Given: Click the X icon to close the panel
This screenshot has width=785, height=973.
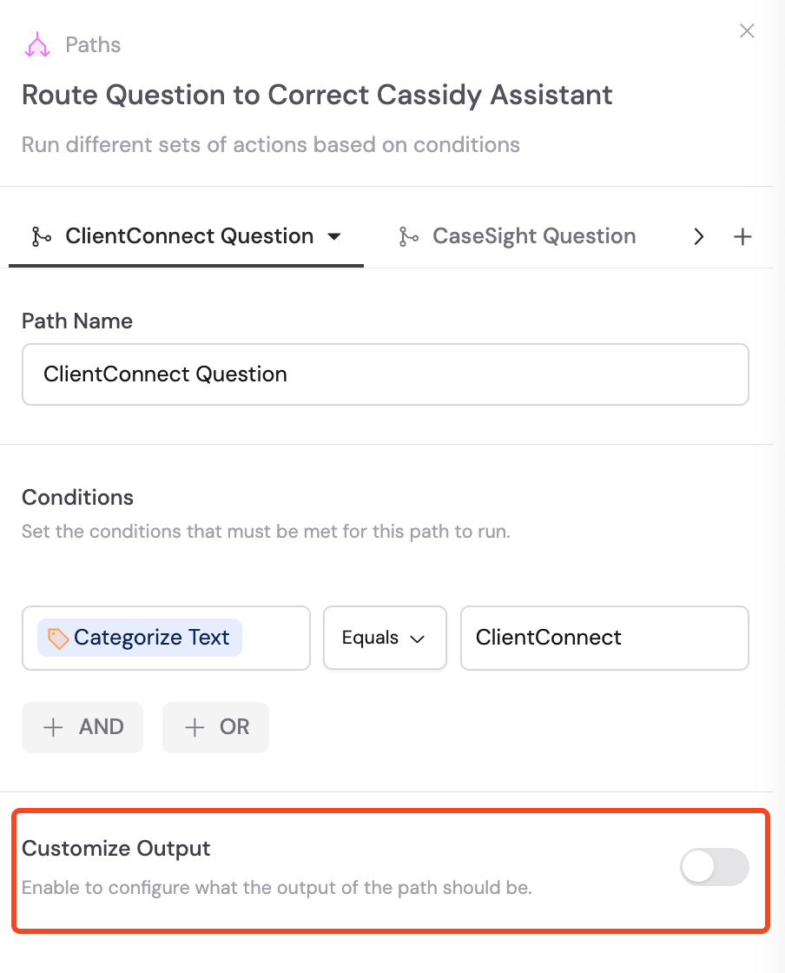Looking at the screenshot, I should (x=747, y=30).
